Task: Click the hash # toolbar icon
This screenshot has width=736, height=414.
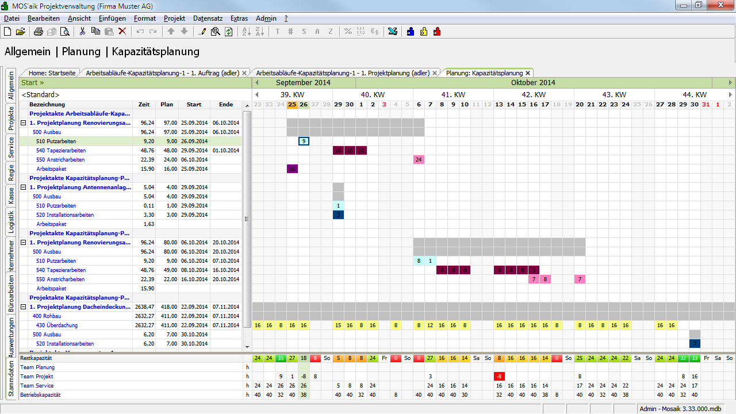Action: [x=291, y=32]
